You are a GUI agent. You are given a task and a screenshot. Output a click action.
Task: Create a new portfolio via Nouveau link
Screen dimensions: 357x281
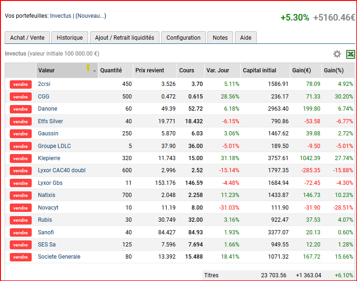click(91, 16)
